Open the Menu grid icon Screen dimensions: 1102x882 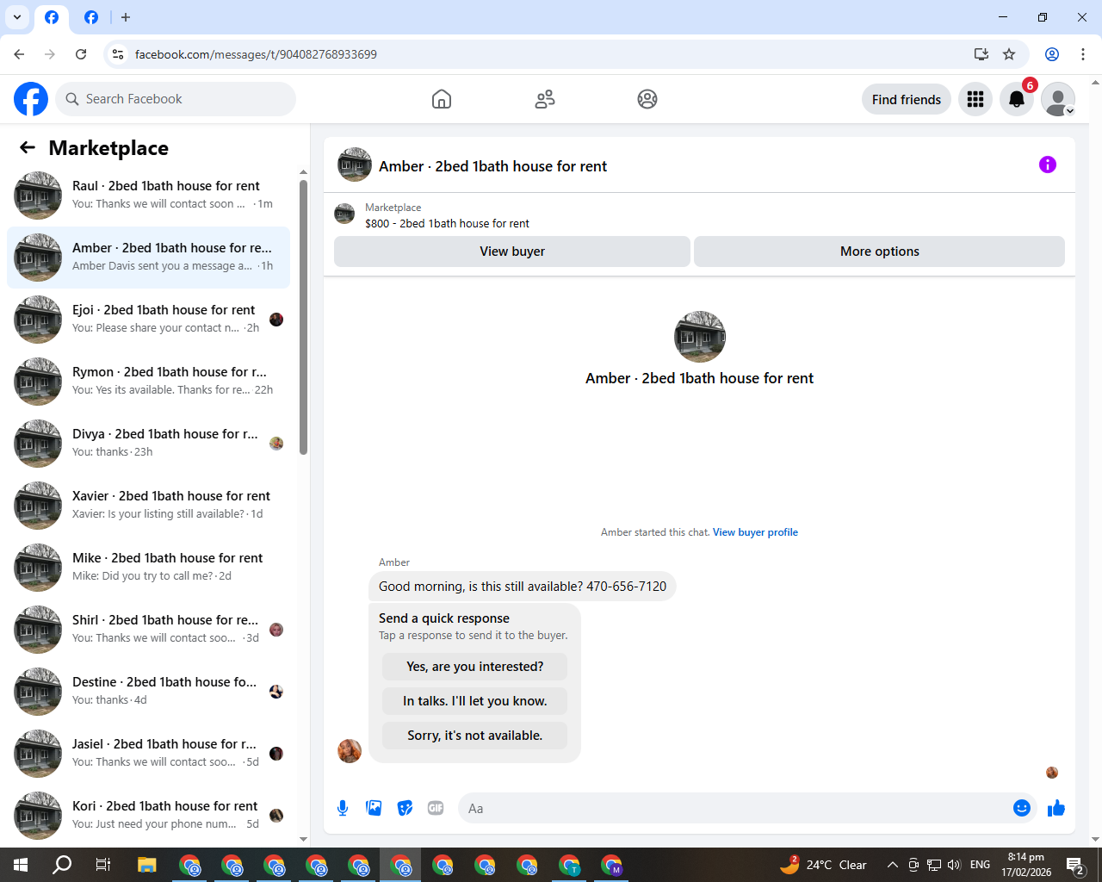(975, 99)
